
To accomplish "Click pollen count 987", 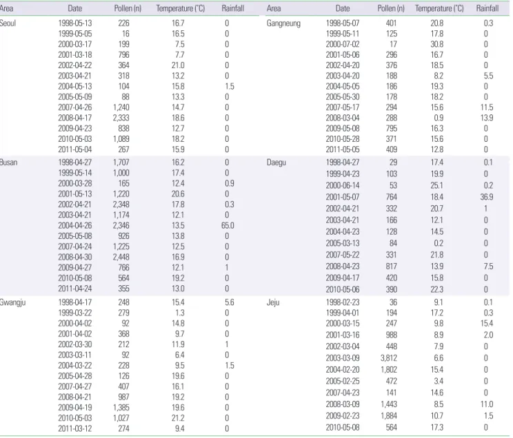I will 123,397.
